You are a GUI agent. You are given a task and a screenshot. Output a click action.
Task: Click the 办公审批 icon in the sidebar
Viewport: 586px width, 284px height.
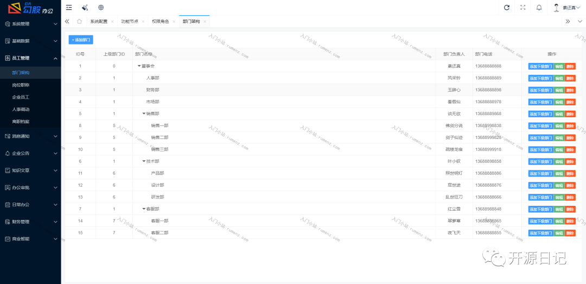8,187
